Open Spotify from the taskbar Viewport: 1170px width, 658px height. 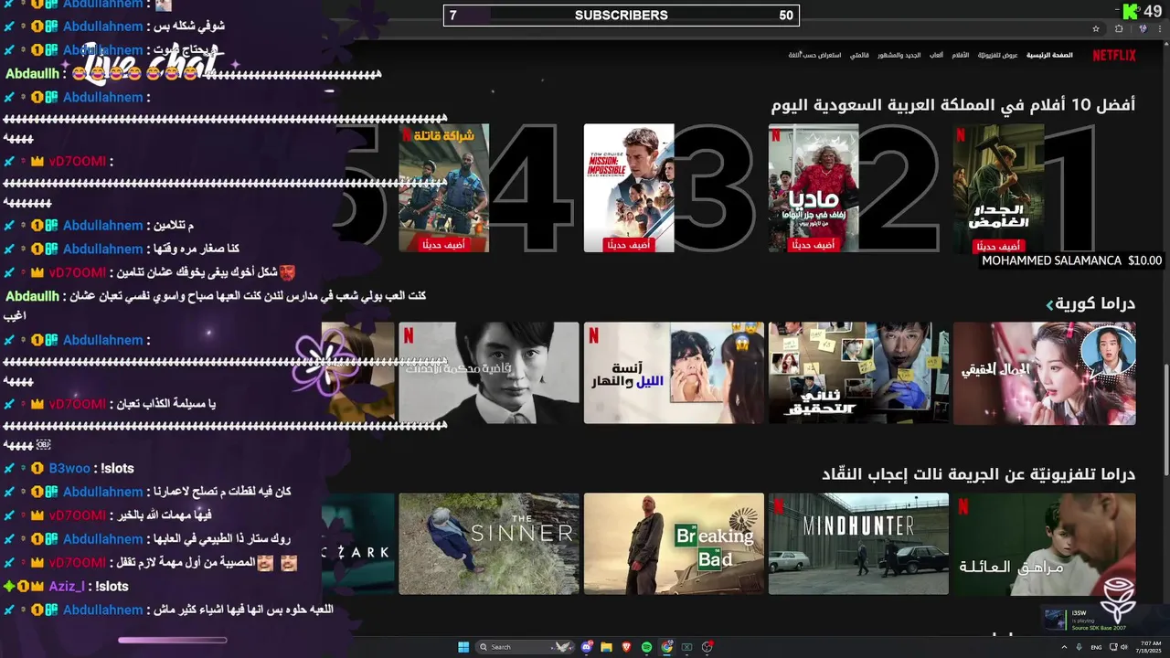pos(646,647)
